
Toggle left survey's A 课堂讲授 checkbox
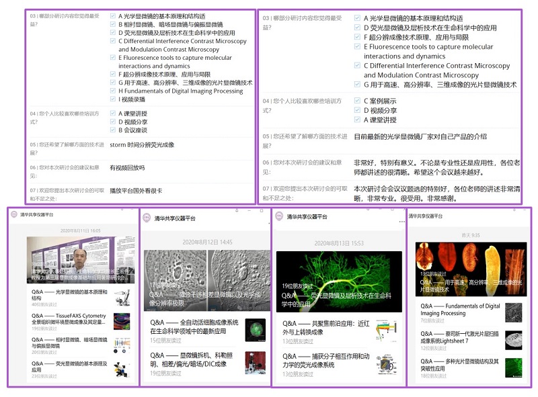coord(113,114)
